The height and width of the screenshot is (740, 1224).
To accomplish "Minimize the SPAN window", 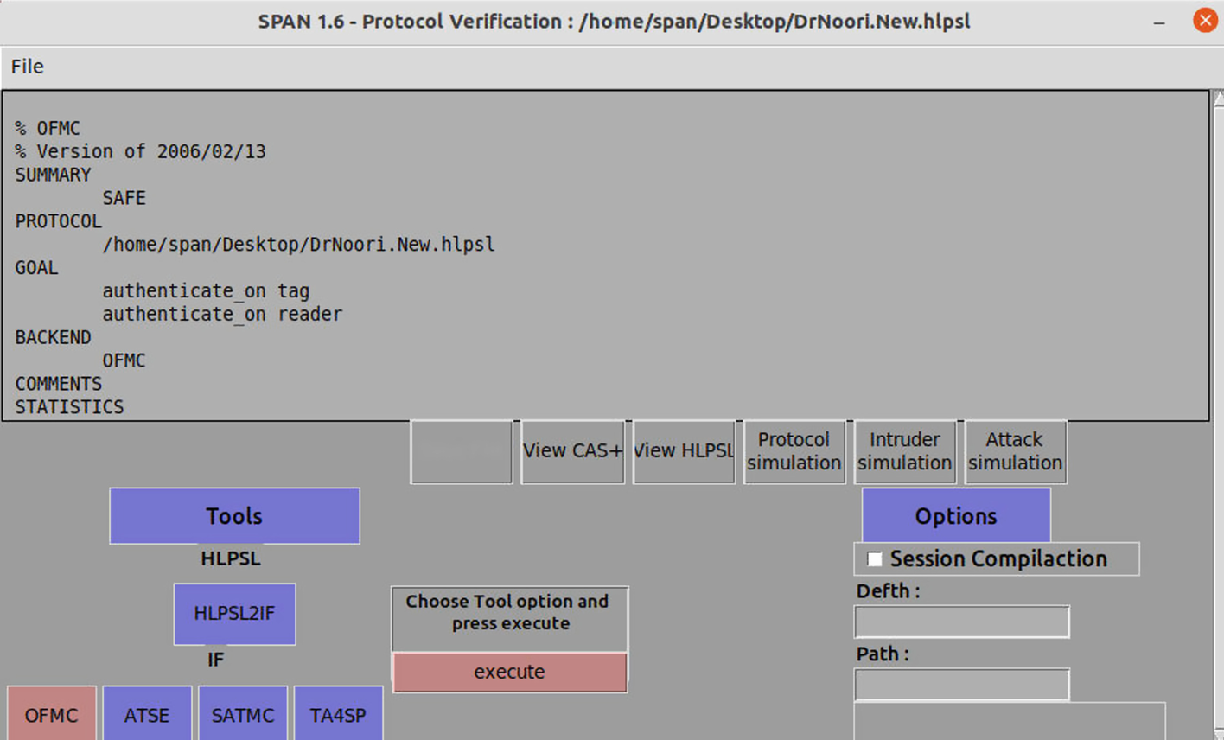I will point(1159,22).
